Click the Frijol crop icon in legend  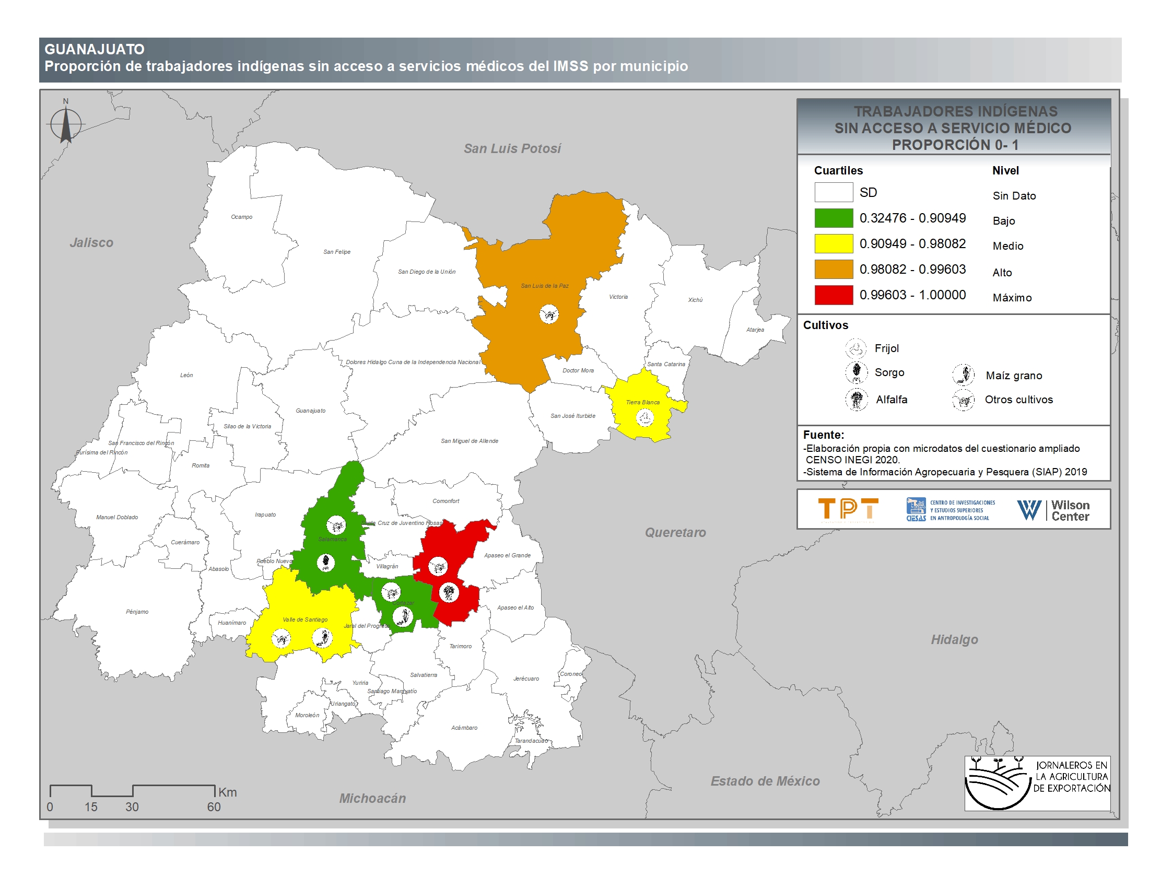click(855, 348)
